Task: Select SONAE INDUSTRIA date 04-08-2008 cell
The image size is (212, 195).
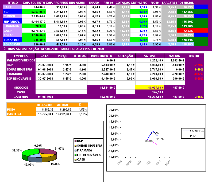Action: (x=45, y=69)
